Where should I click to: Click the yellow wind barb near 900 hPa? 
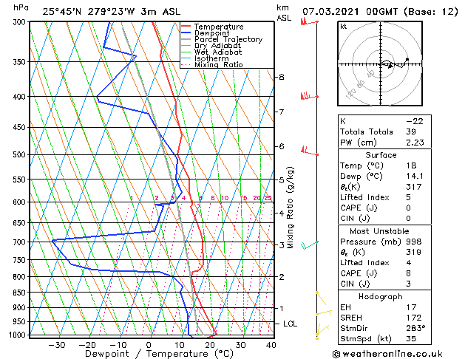point(324,312)
